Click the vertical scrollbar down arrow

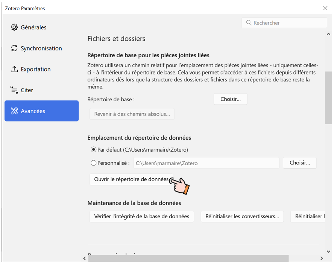pyautogui.click(x=328, y=251)
